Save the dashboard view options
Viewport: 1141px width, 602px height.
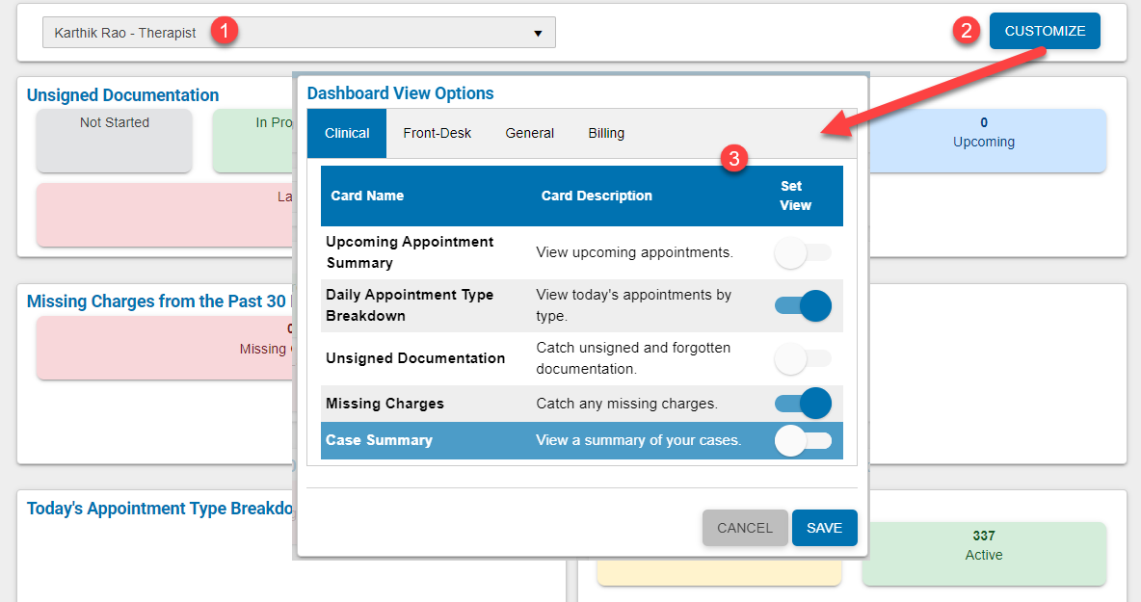coord(824,528)
